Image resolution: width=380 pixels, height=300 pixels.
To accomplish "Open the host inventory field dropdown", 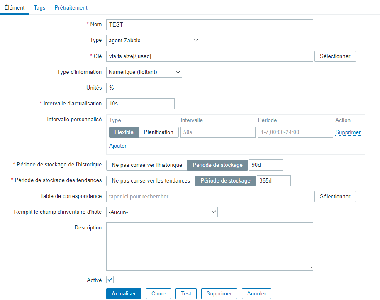I will pyautogui.click(x=162, y=212).
